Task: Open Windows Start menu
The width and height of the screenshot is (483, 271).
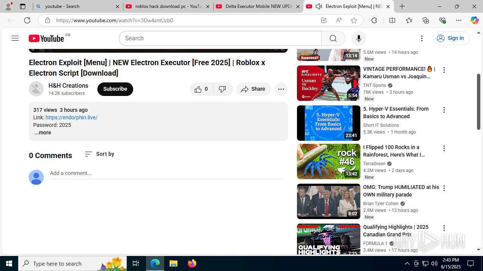Action: 9,263
